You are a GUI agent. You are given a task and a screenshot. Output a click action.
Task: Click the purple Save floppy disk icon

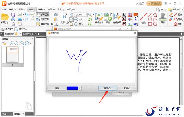click(x=13, y=15)
